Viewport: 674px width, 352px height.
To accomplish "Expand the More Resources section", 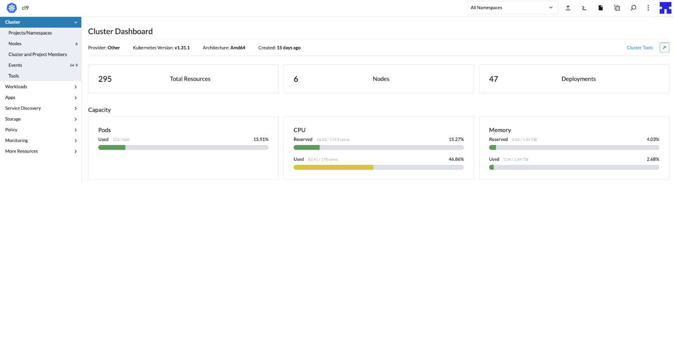I will click(x=40, y=151).
